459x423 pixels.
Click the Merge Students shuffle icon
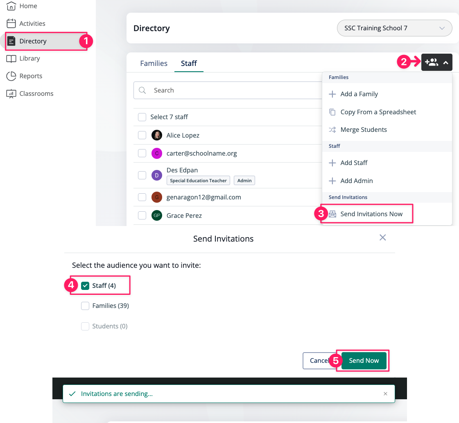(332, 130)
